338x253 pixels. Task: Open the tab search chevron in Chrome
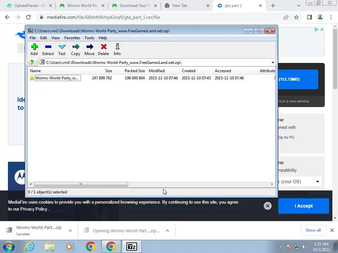(x=298, y=6)
